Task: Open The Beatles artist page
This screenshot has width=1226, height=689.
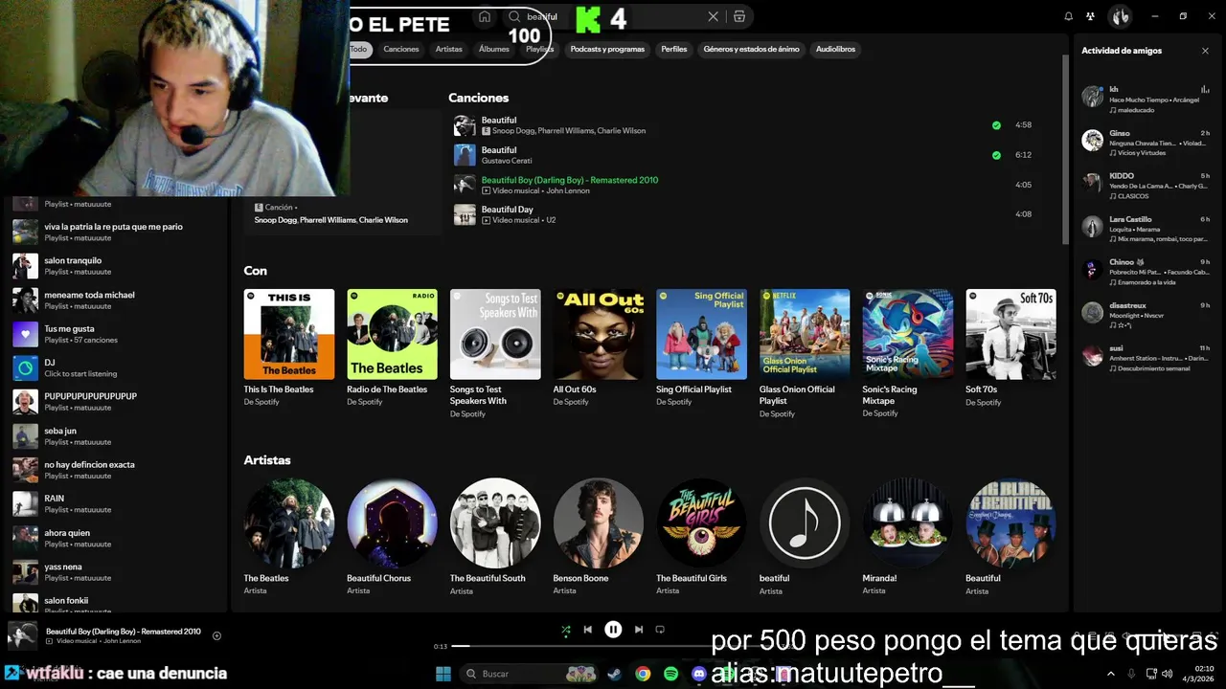Action: pos(289,538)
